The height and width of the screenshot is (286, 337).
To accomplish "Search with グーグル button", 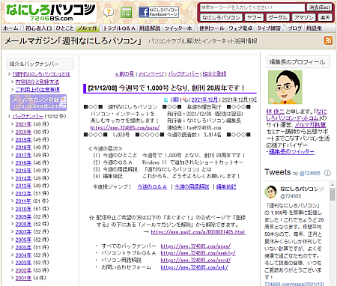I will click(x=278, y=17).
